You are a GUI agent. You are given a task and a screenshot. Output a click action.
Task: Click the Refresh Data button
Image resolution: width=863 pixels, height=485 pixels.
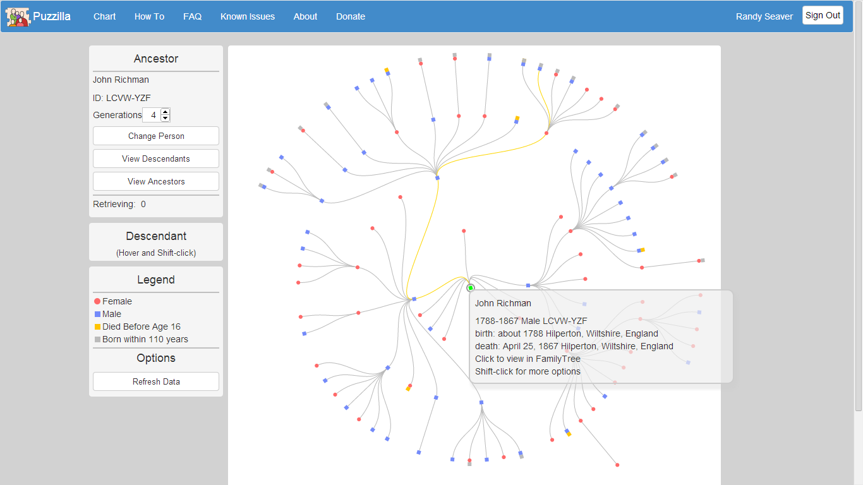155,381
